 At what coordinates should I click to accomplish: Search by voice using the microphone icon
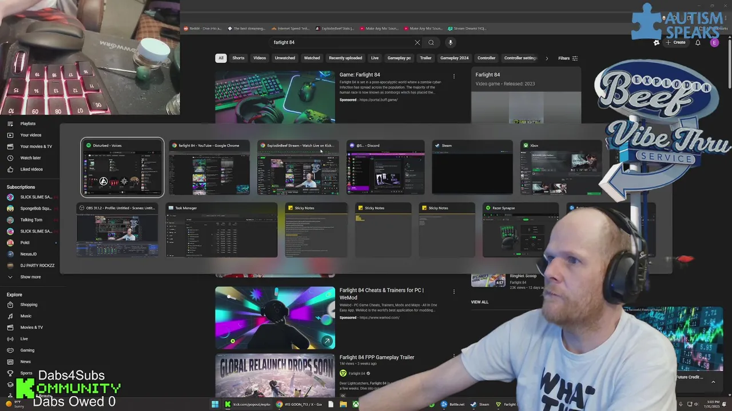coord(450,42)
